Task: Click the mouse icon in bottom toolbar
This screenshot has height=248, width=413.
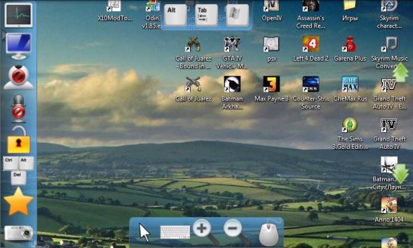Action: click(268, 234)
